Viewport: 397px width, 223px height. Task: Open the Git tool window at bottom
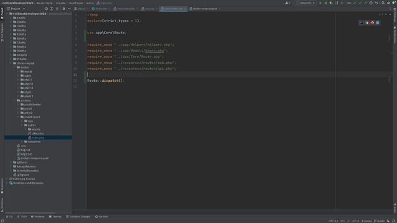tap(9, 217)
